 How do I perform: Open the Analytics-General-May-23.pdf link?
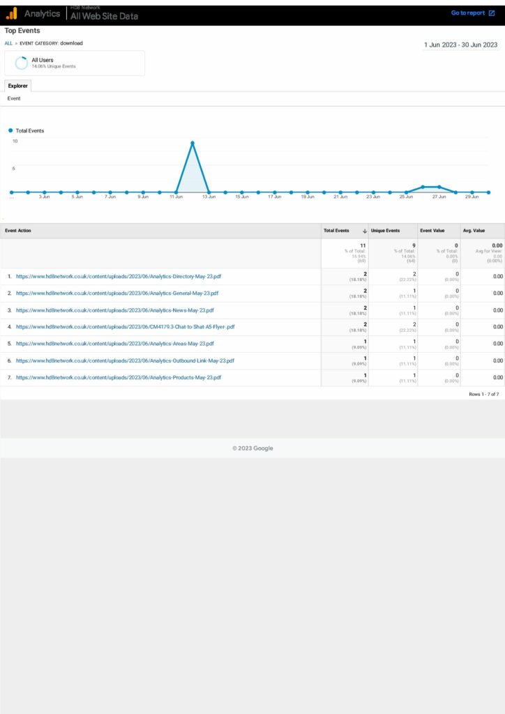click(117, 294)
